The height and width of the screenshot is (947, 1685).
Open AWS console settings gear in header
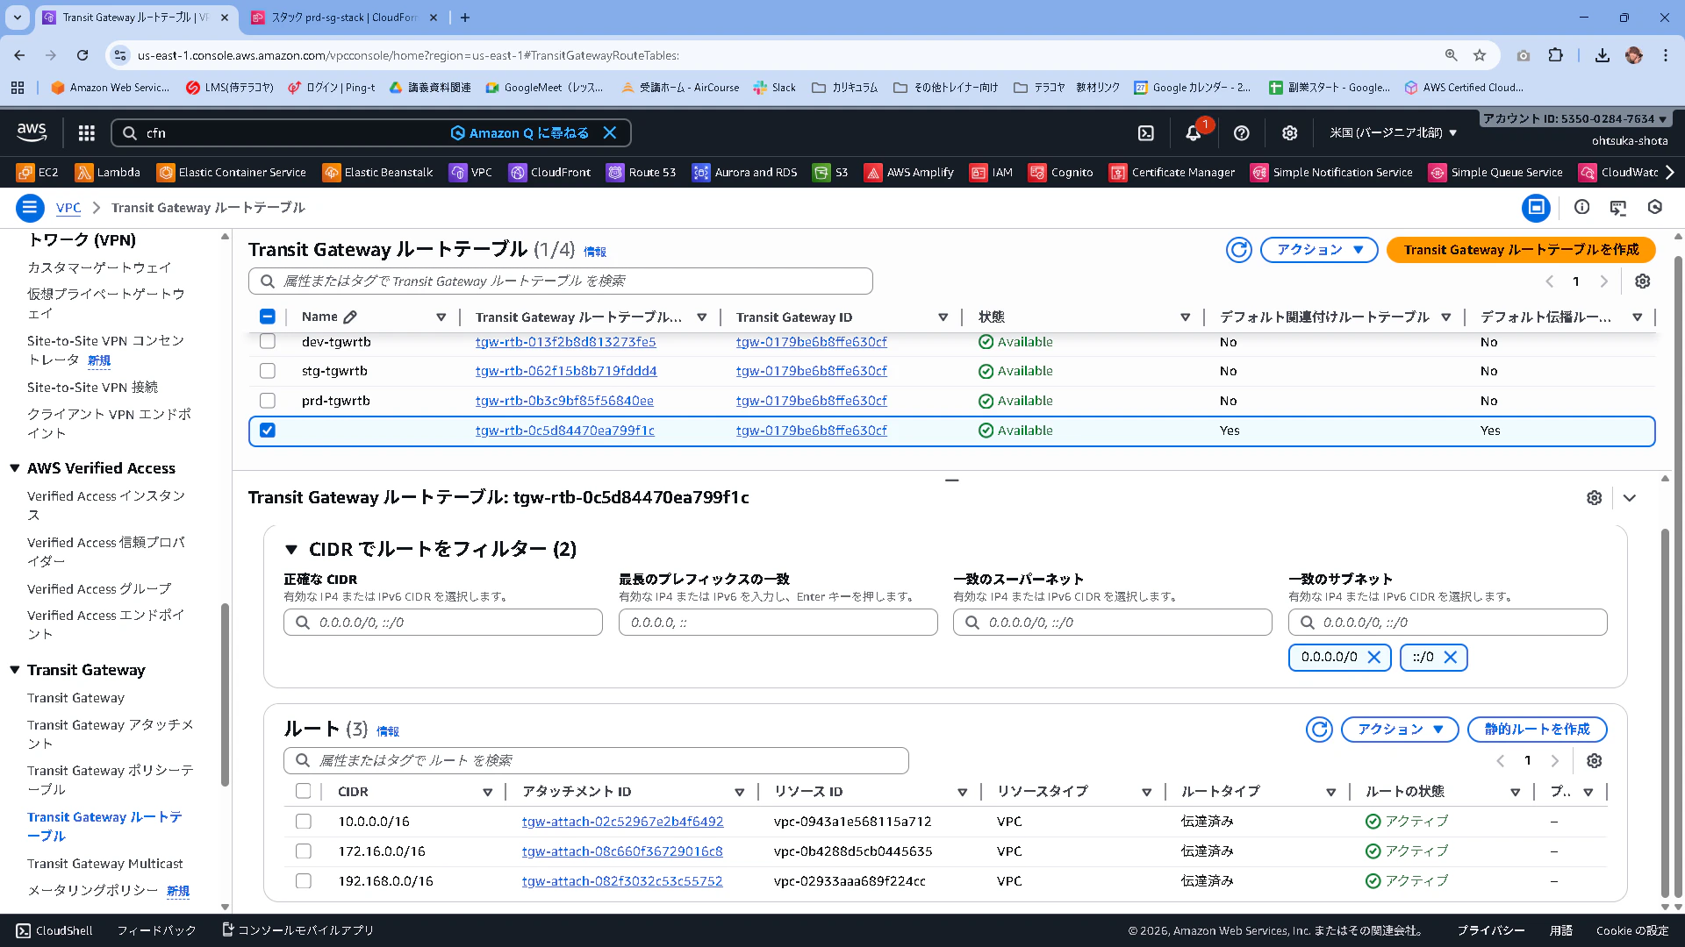click(x=1289, y=133)
